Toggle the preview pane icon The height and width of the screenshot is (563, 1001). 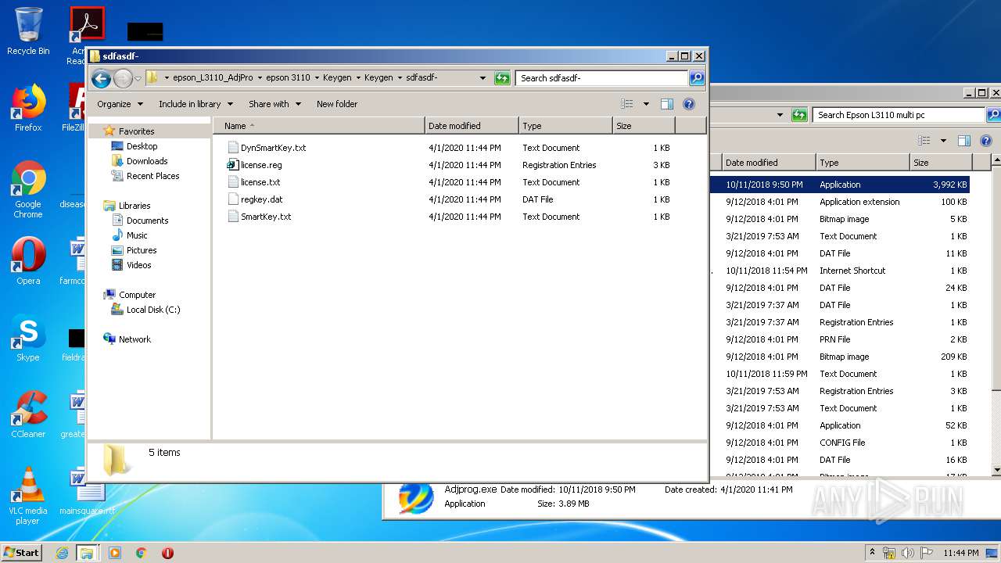pos(667,104)
